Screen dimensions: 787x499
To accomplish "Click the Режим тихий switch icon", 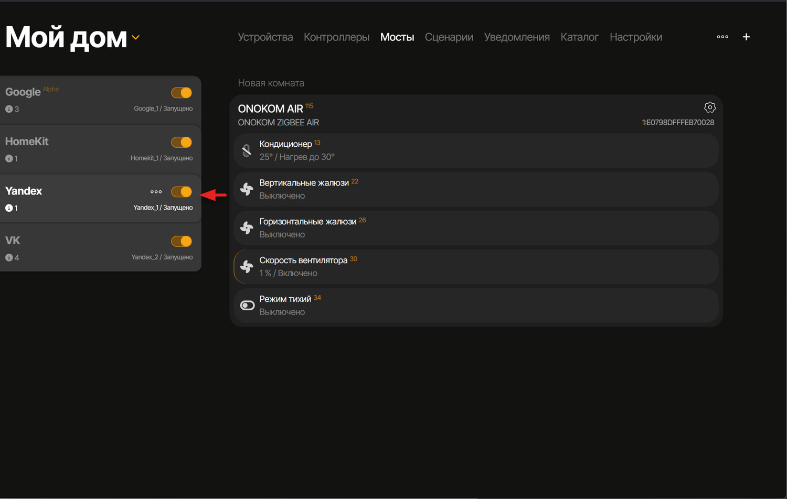I will pos(247,306).
